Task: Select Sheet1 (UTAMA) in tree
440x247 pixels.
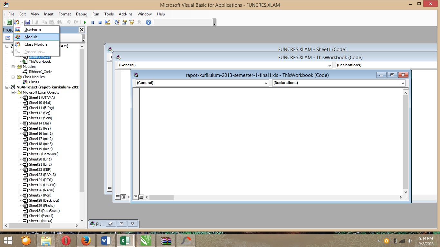Action: pos(42,97)
